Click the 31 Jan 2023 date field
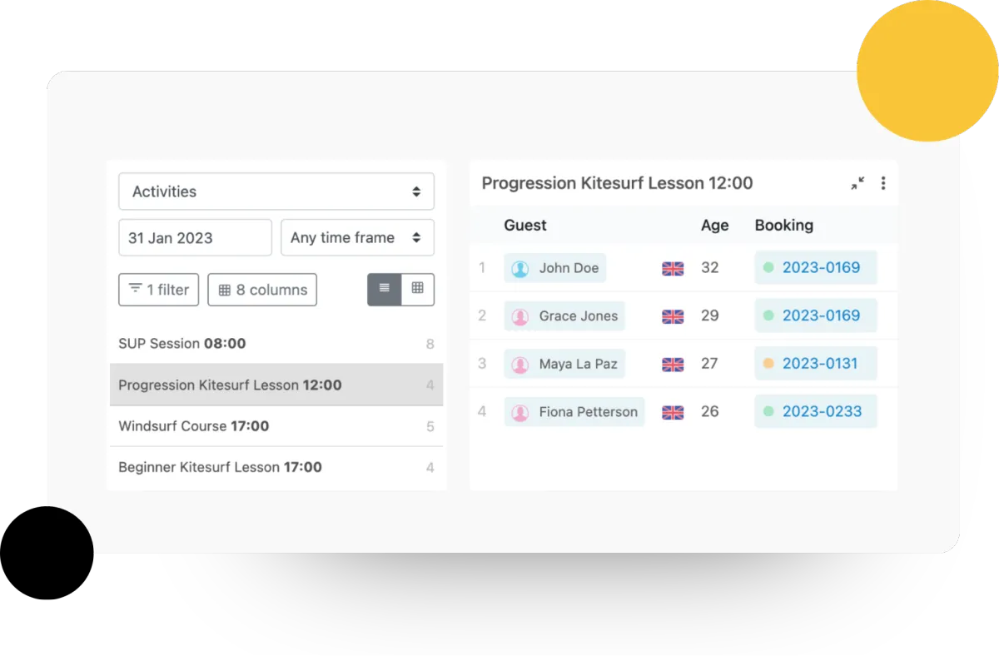 (196, 237)
